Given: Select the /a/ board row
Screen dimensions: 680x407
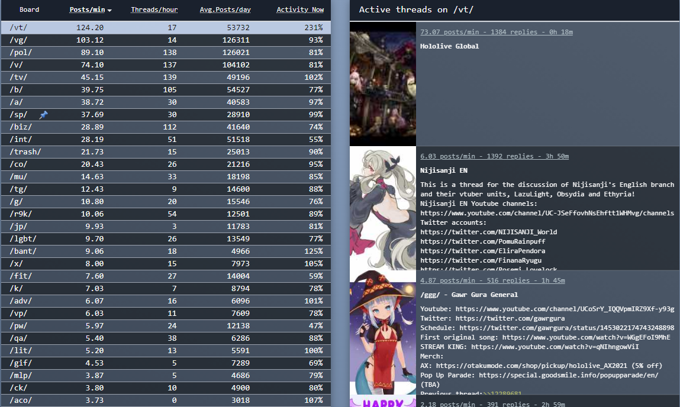Looking at the screenshot, I should tap(166, 102).
